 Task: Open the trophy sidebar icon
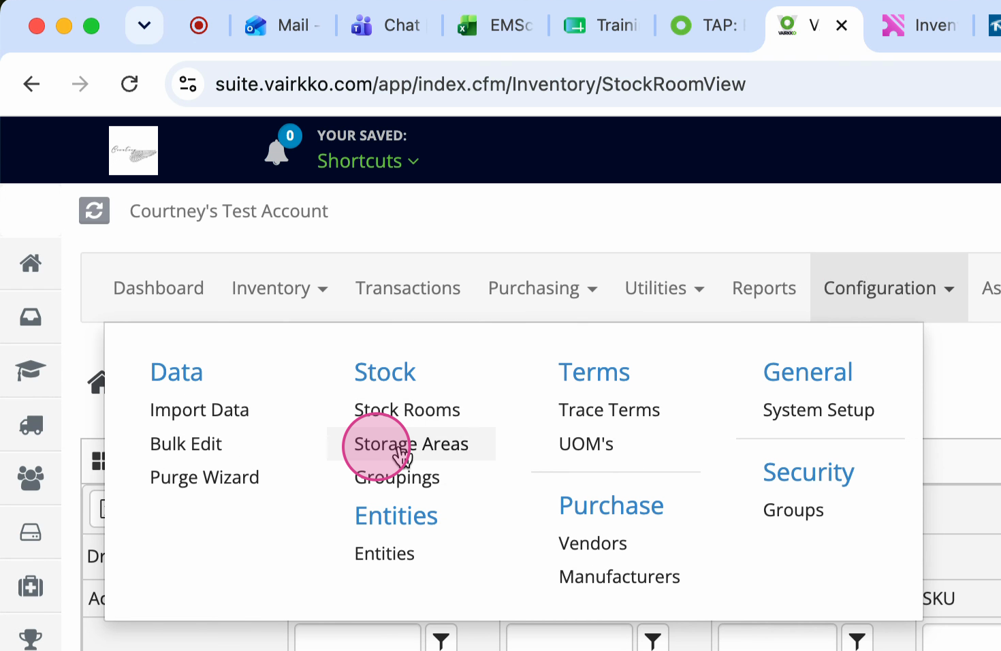31,639
